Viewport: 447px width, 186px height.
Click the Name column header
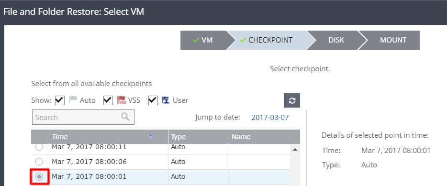click(x=265, y=137)
